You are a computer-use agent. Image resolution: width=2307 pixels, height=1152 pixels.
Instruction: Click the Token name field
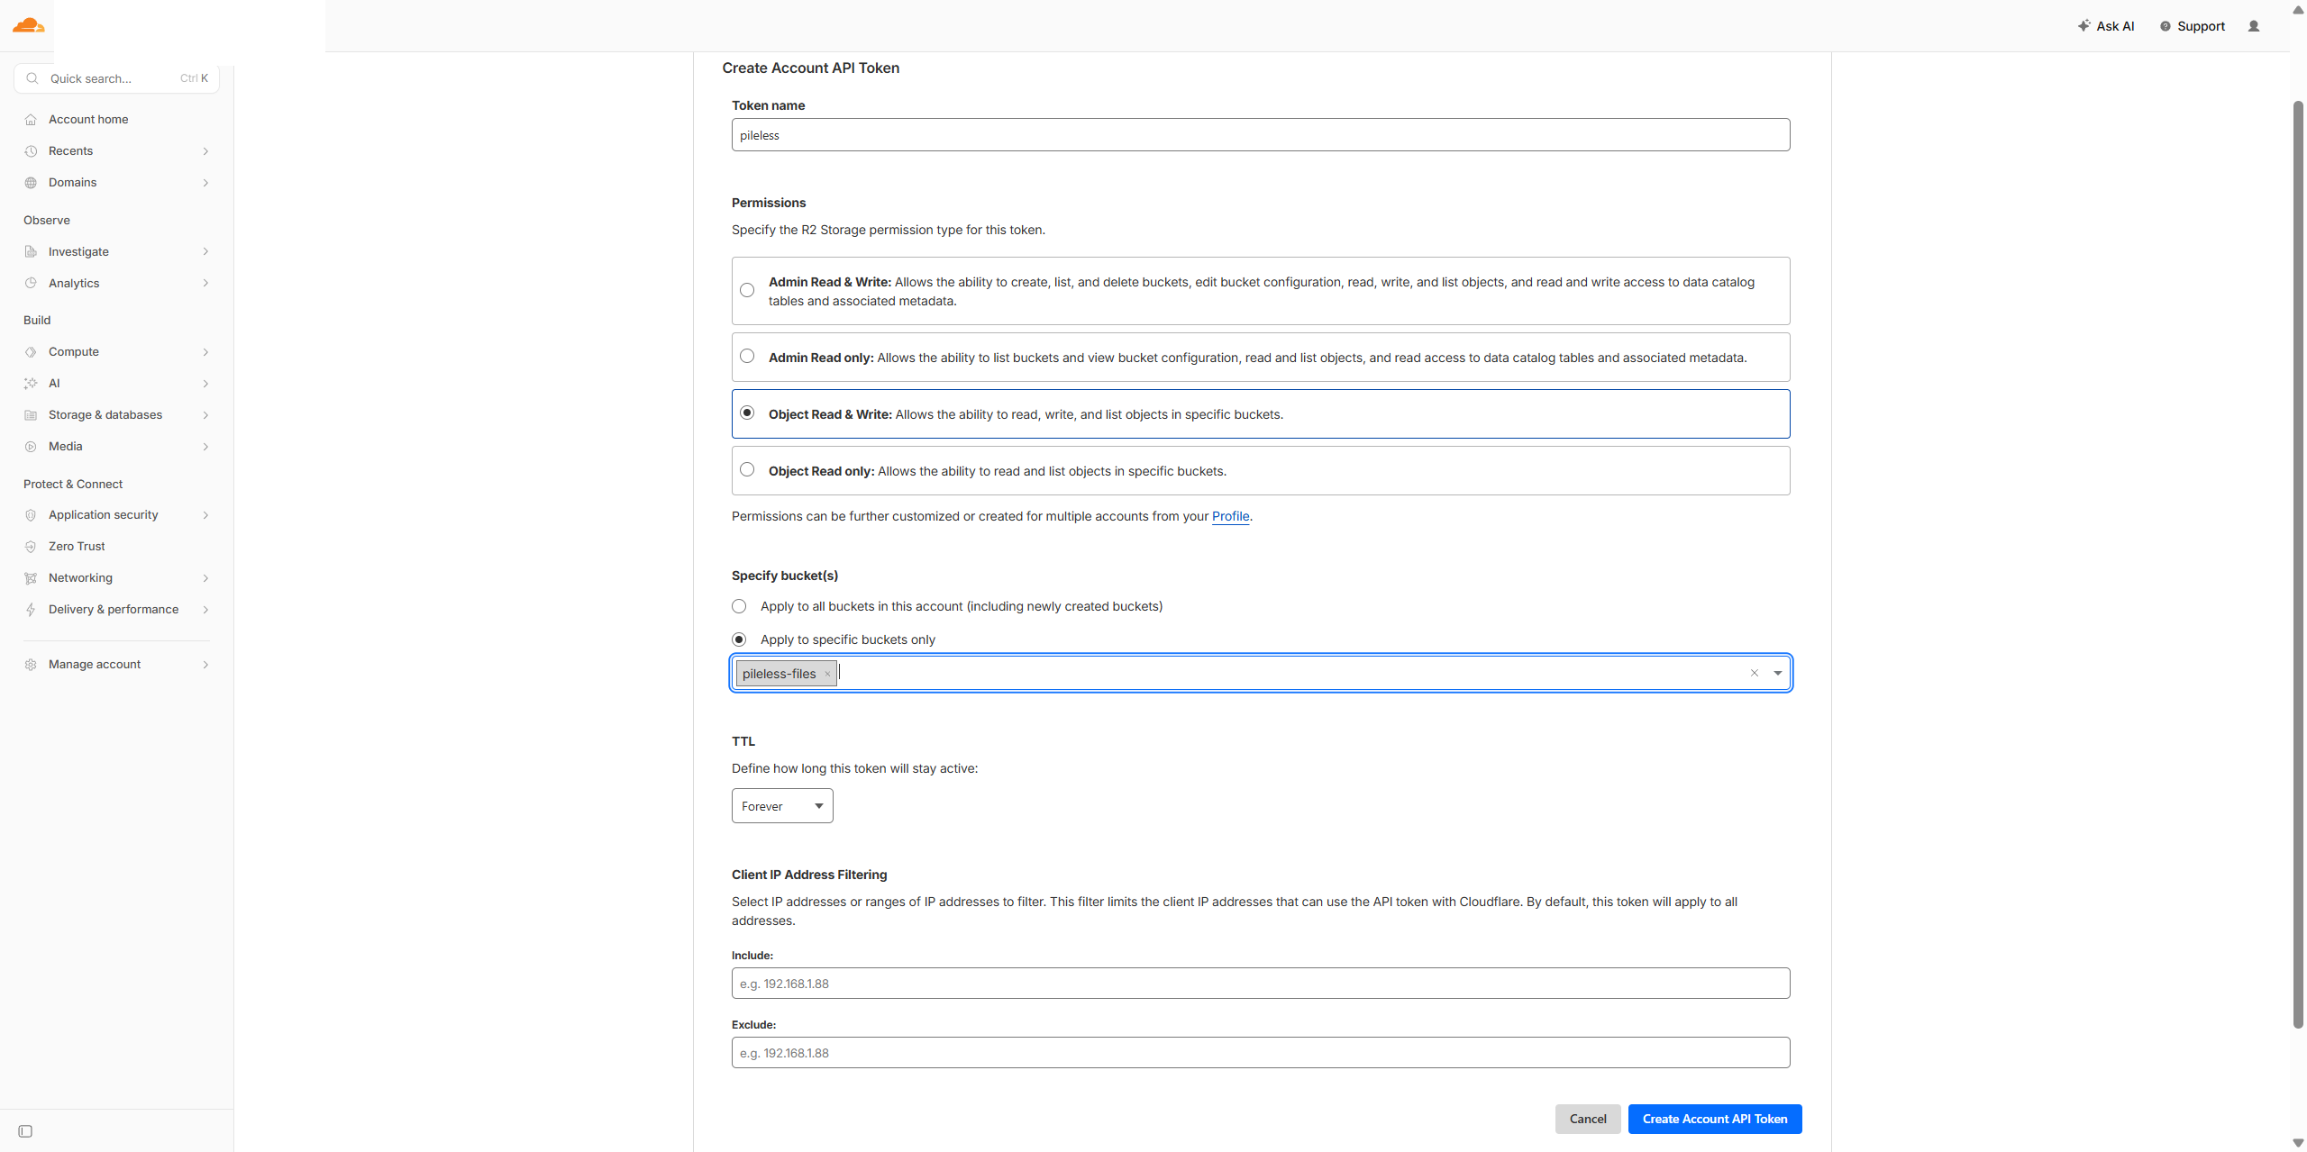1260,135
